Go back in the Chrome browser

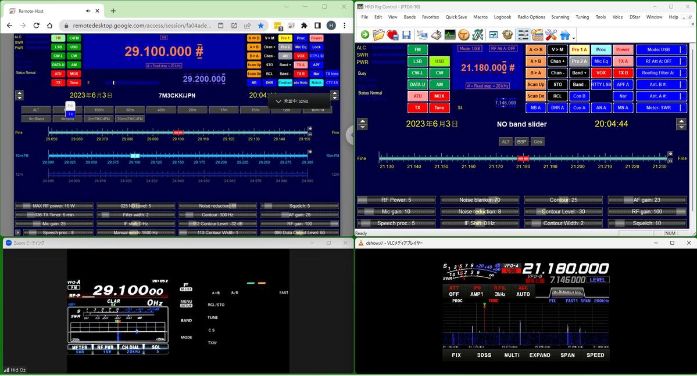(10, 26)
